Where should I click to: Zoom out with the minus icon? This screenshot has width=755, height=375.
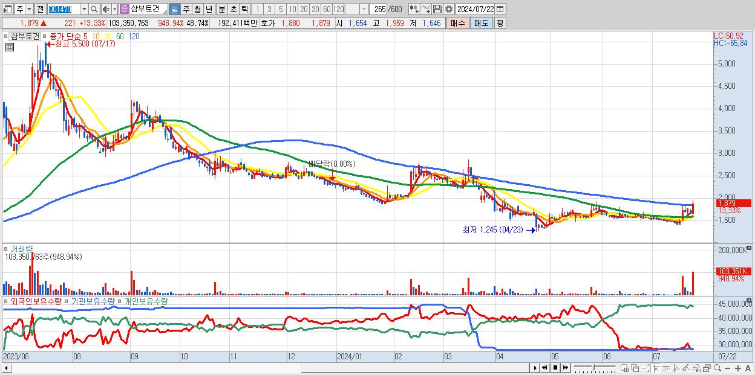727,368
